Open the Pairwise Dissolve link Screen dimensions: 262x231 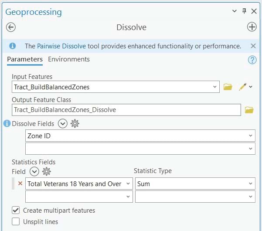tap(61, 46)
